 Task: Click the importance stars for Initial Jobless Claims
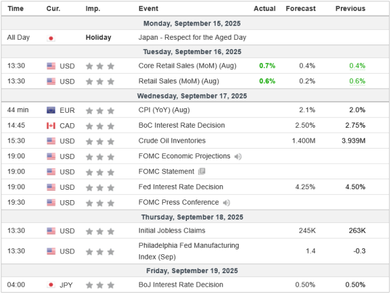click(101, 231)
